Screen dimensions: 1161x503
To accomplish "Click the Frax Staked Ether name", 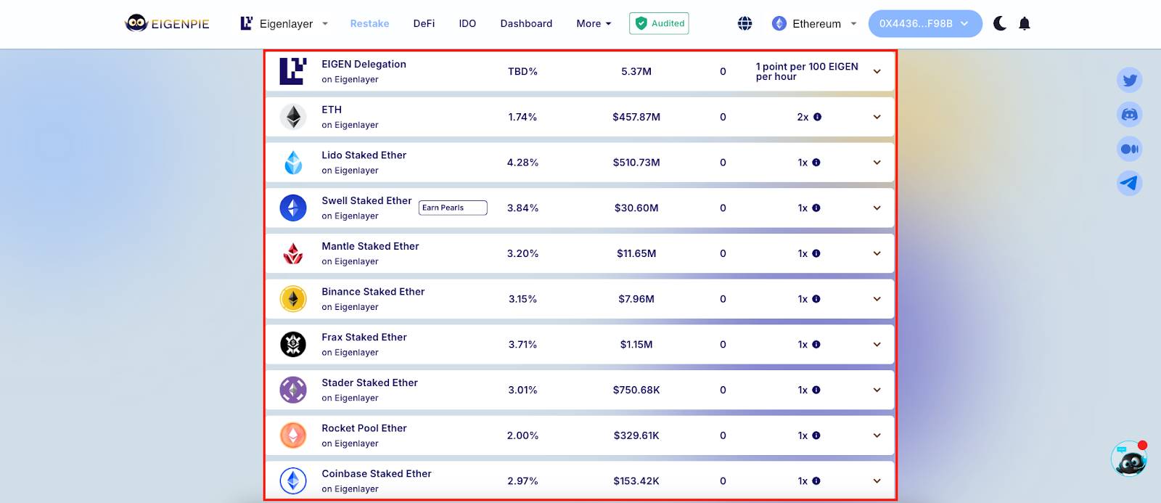I will coord(364,337).
